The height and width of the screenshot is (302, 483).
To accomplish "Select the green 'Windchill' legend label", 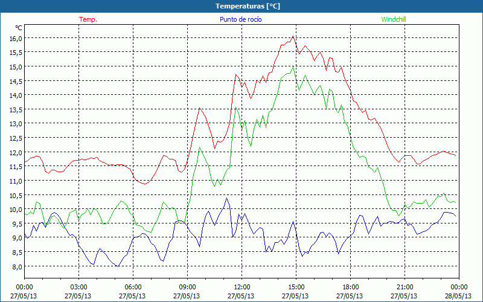I will tap(394, 19).
